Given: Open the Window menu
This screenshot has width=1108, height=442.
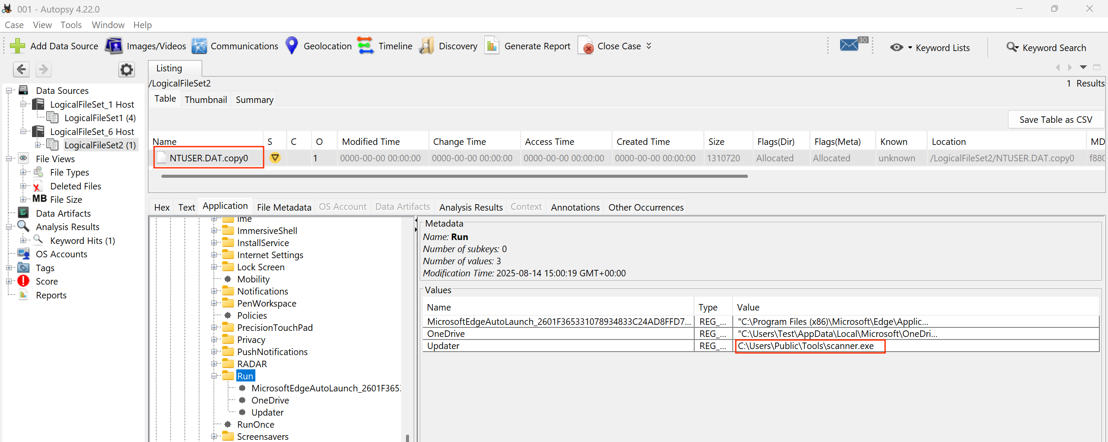Looking at the screenshot, I should click(108, 25).
